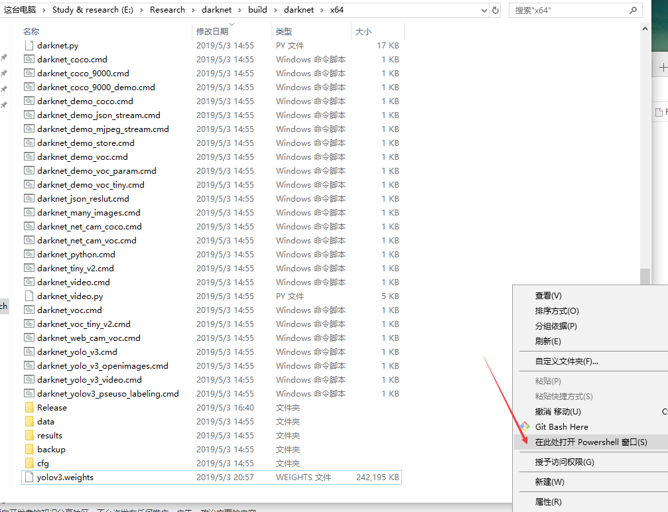The image size is (668, 512).
Task: Click the darknet_video.py file icon
Action: (29, 296)
